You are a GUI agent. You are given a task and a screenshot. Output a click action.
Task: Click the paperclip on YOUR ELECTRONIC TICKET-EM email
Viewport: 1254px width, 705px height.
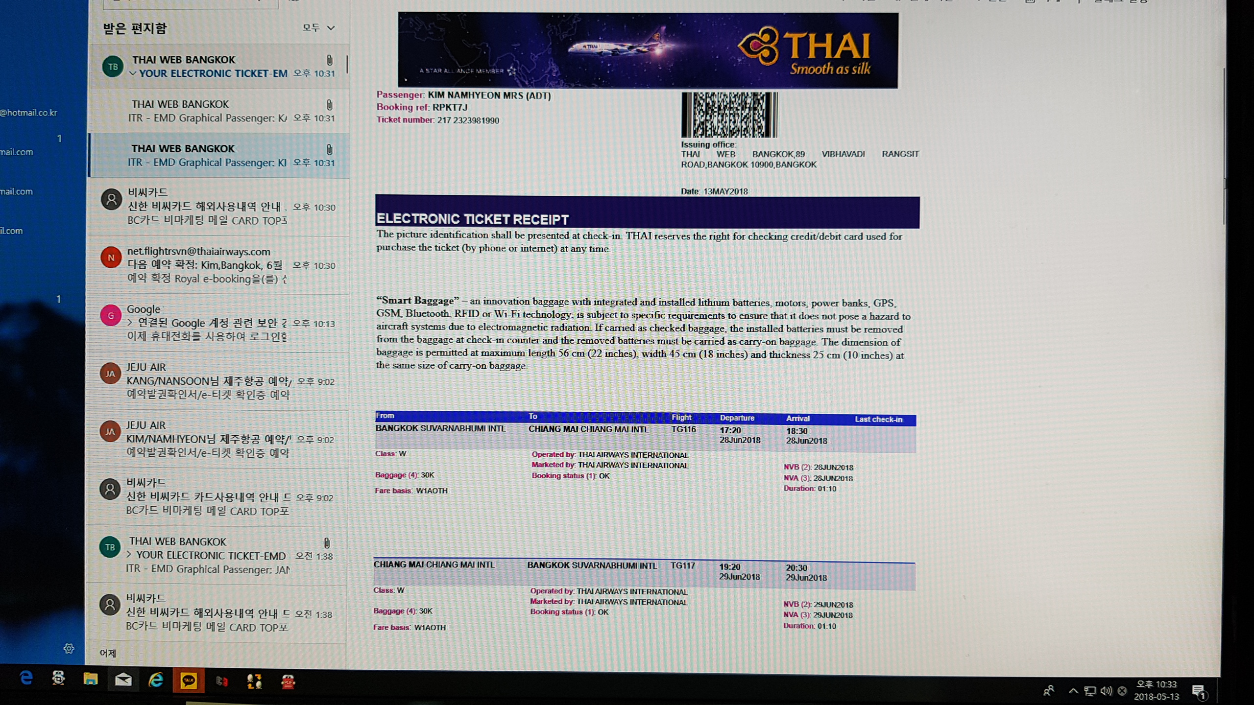pyautogui.click(x=330, y=60)
